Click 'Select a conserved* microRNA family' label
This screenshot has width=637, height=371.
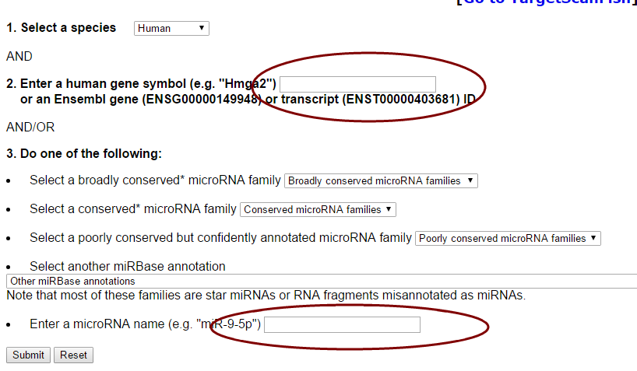point(133,209)
